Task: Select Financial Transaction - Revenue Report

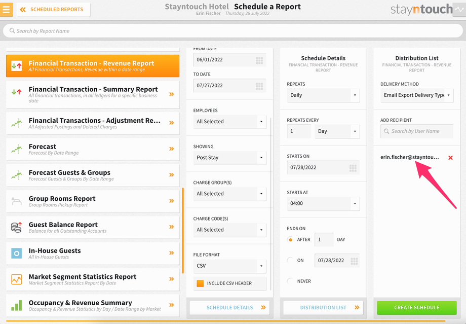Action: (x=93, y=66)
